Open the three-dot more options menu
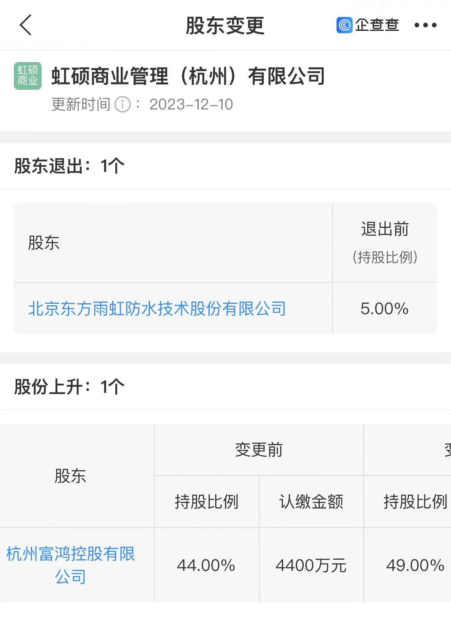 [425, 25]
